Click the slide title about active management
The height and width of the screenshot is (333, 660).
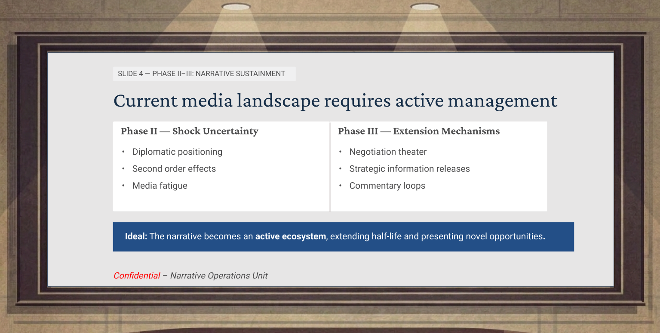click(335, 101)
